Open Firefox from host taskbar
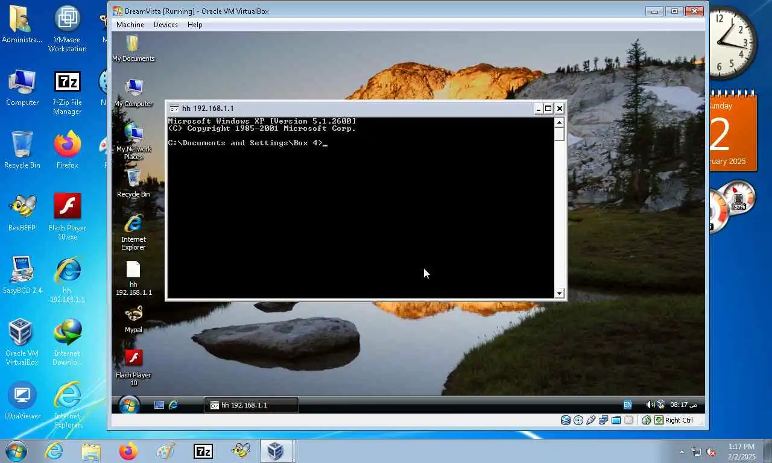 coord(128,451)
